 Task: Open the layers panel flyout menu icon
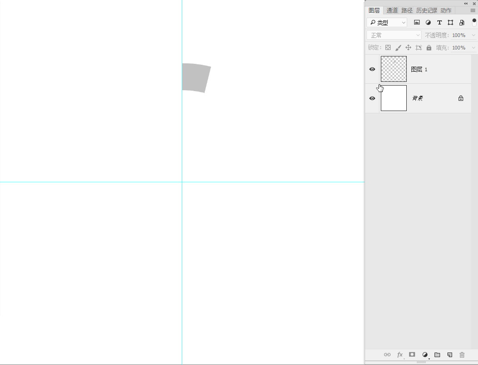tap(473, 10)
